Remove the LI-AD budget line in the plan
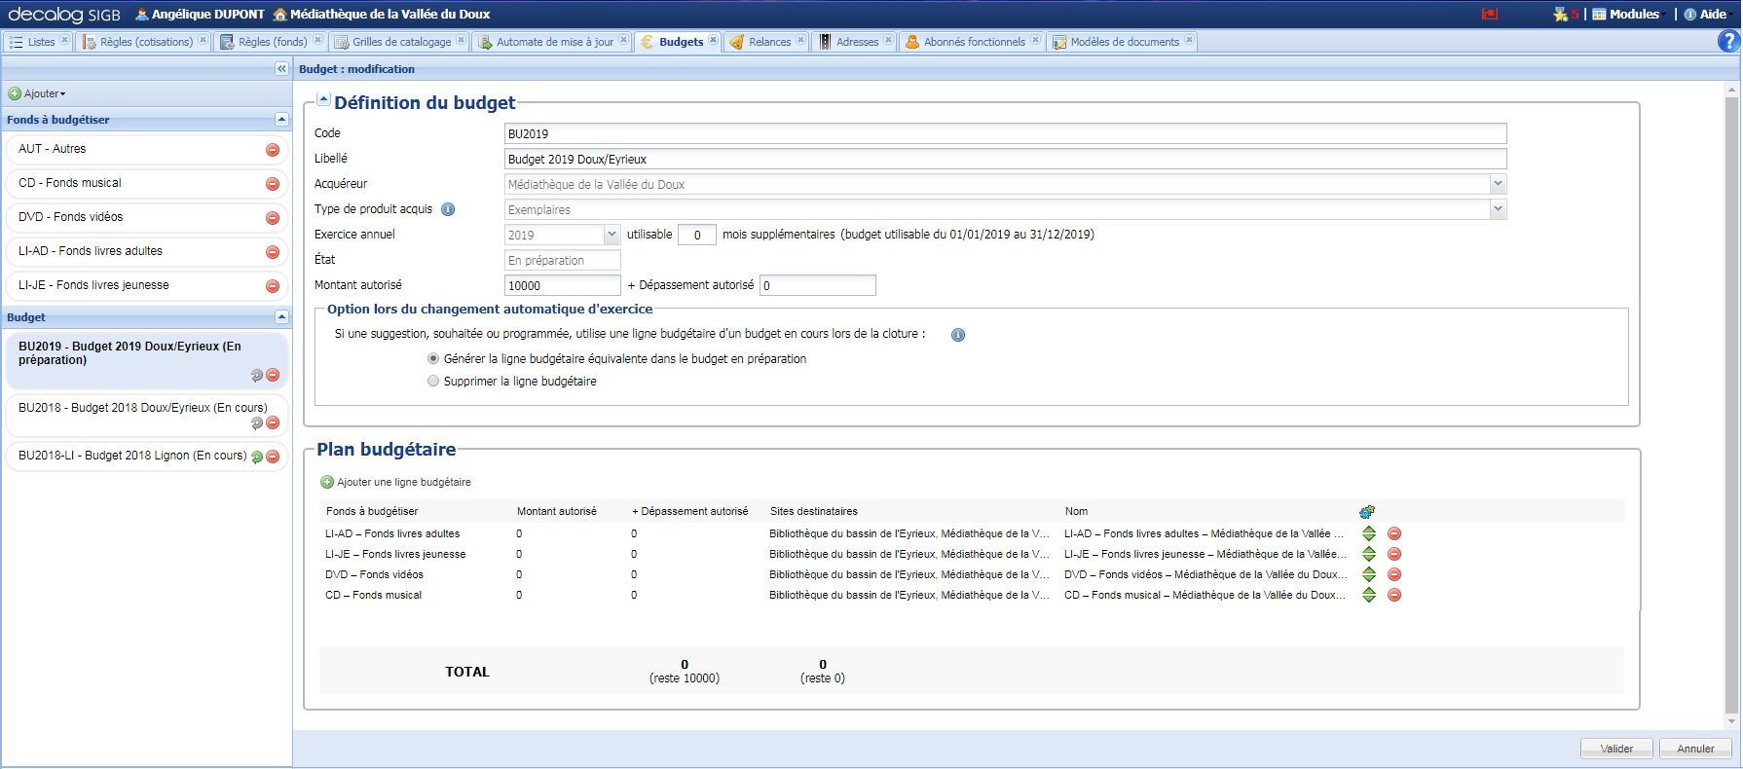1743x769 pixels. [1394, 533]
